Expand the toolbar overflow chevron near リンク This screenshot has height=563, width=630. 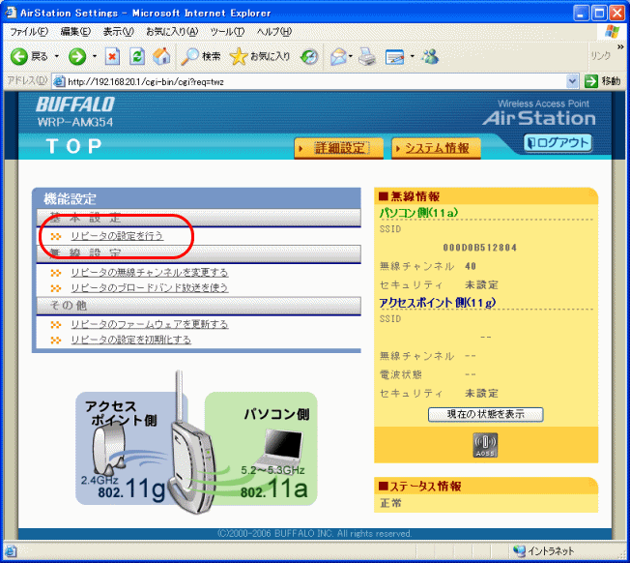point(620,47)
